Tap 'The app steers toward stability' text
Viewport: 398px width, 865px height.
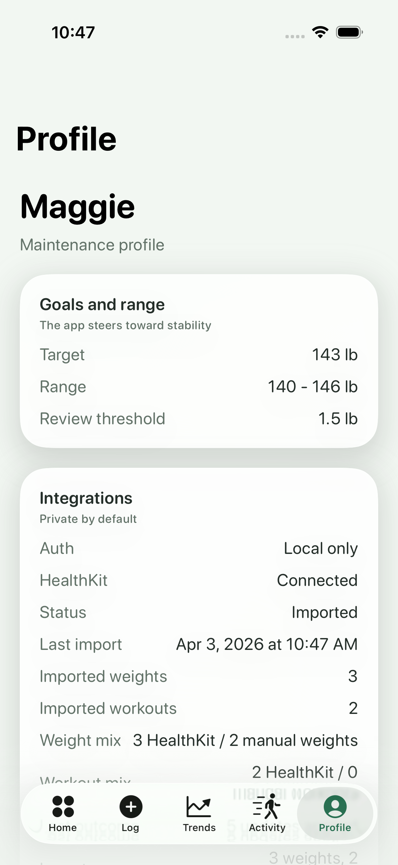[x=126, y=325]
